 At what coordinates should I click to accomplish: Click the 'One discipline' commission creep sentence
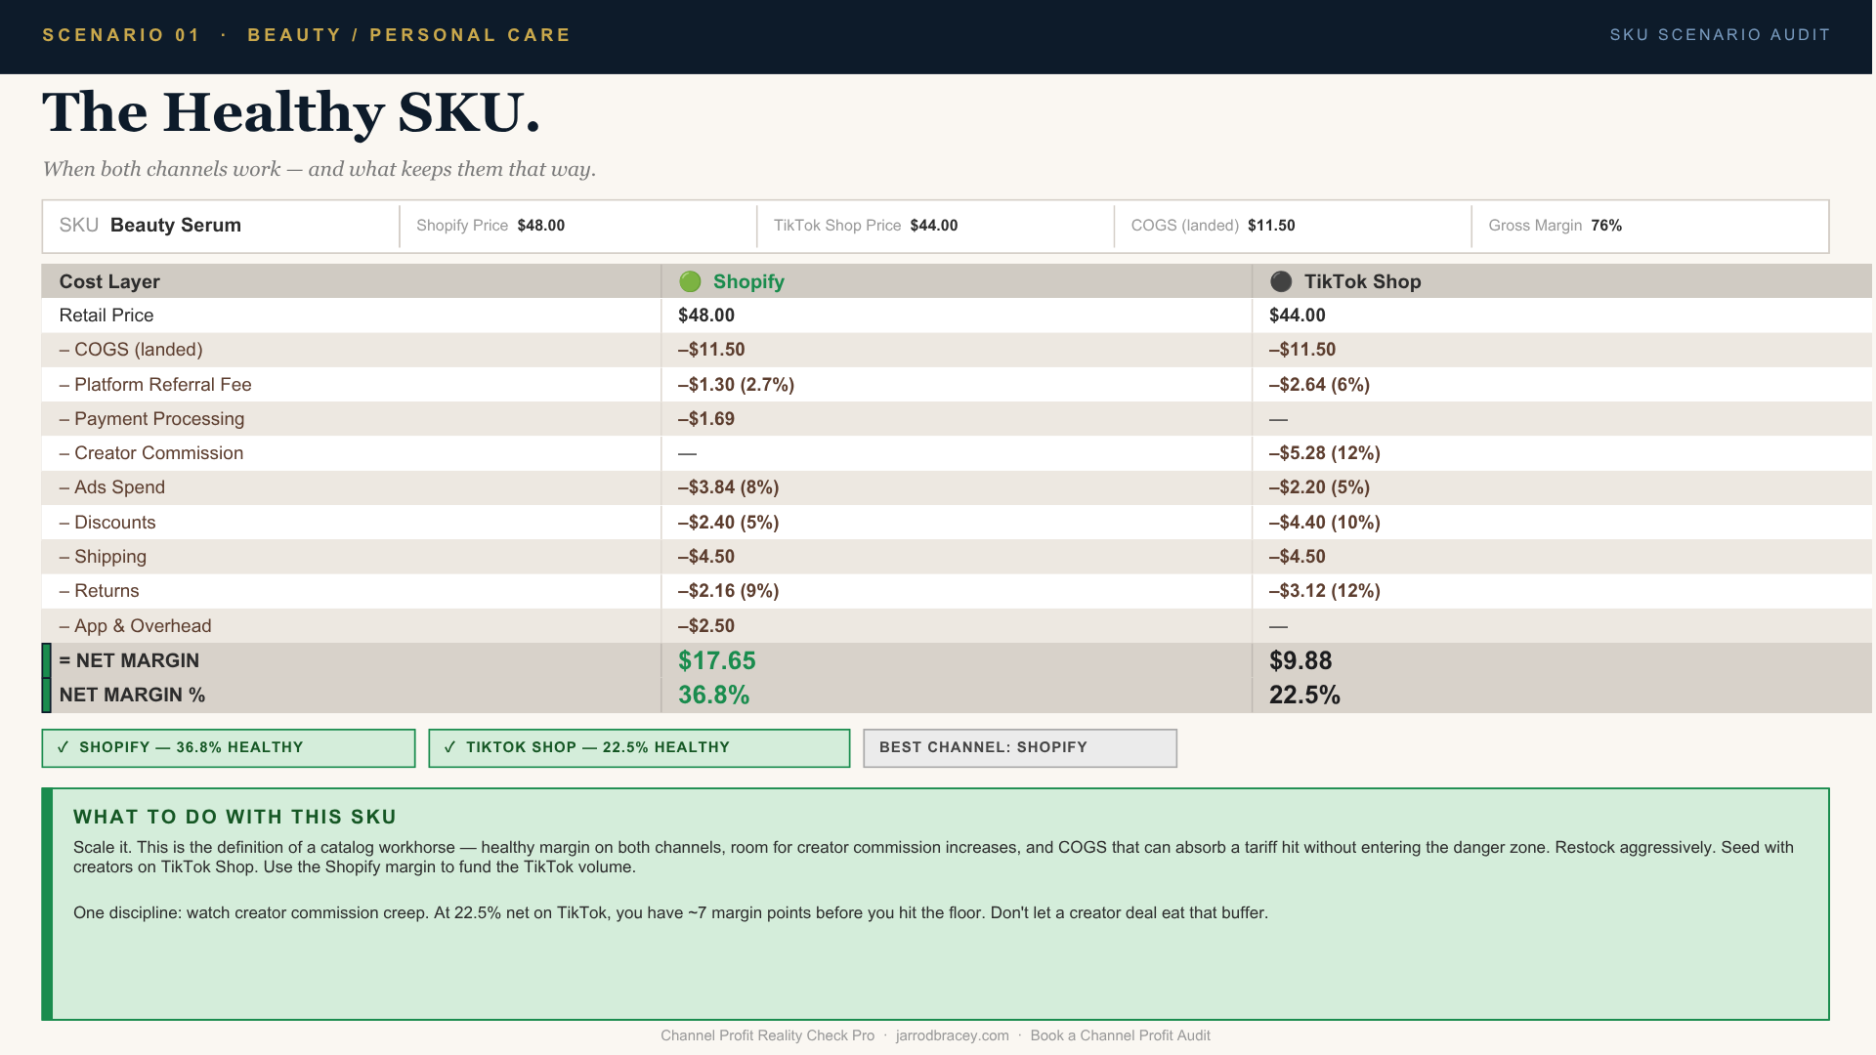point(670,913)
